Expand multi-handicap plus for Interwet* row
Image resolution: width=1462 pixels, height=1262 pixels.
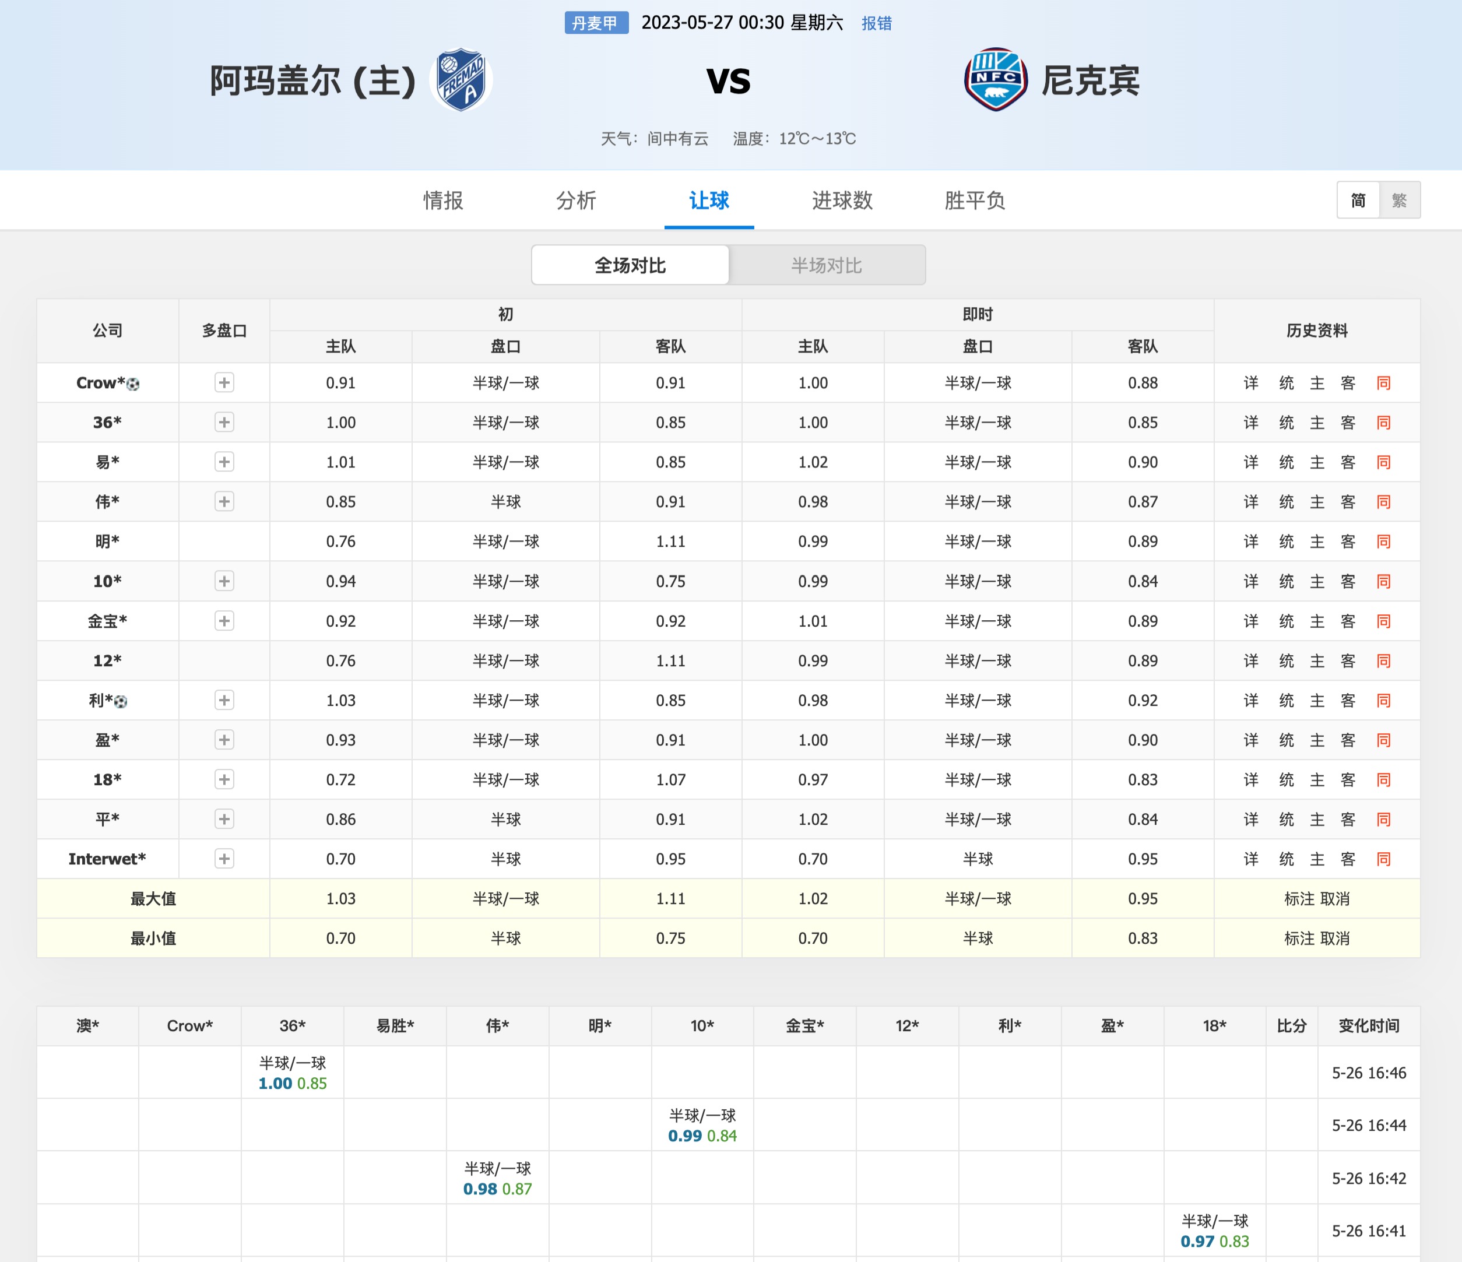(224, 859)
